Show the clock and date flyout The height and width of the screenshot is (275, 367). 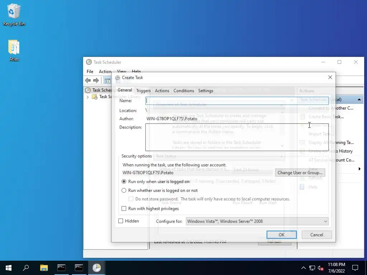(x=336, y=268)
